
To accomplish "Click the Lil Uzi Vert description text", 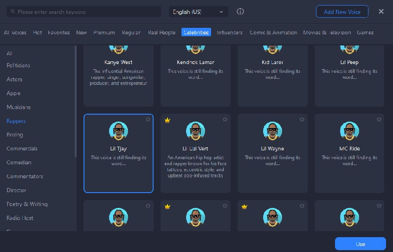I will pos(195,167).
